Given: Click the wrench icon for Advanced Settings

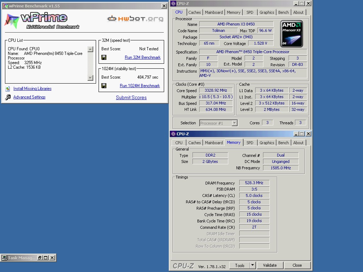Looking at the screenshot, I should [8, 97].
